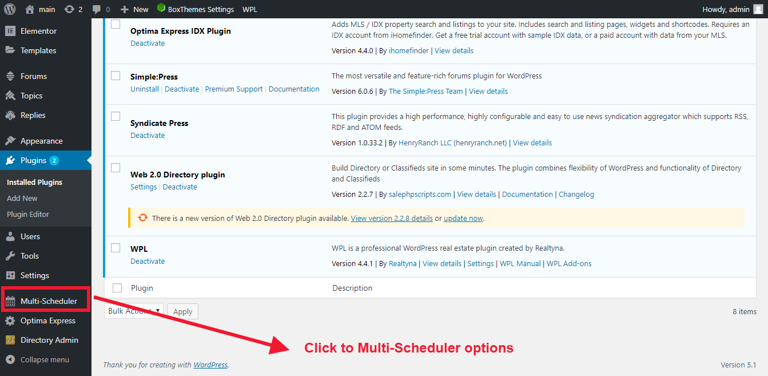The image size is (768, 376).
Task: Deactivate the Syndicate Press plugin
Action: pos(148,135)
